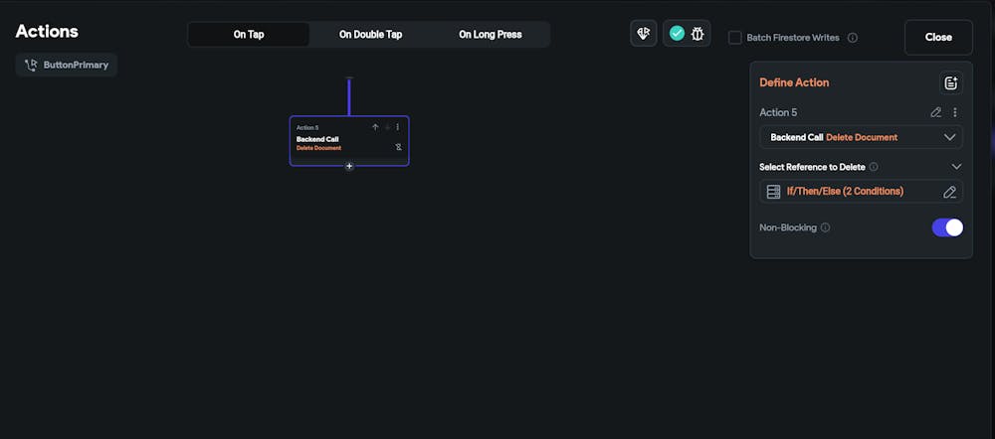This screenshot has width=995, height=439.
Task: Open the bug debug icon
Action: [x=697, y=34]
